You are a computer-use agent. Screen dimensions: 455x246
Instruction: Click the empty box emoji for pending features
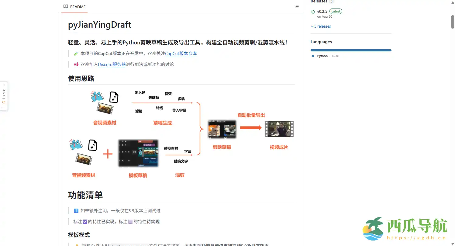tap(130, 222)
